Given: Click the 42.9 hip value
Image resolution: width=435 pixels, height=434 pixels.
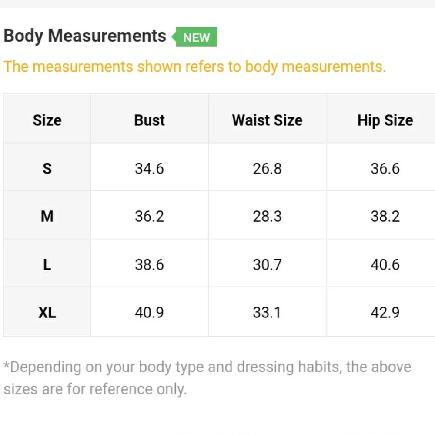Looking at the screenshot, I should tap(385, 313).
